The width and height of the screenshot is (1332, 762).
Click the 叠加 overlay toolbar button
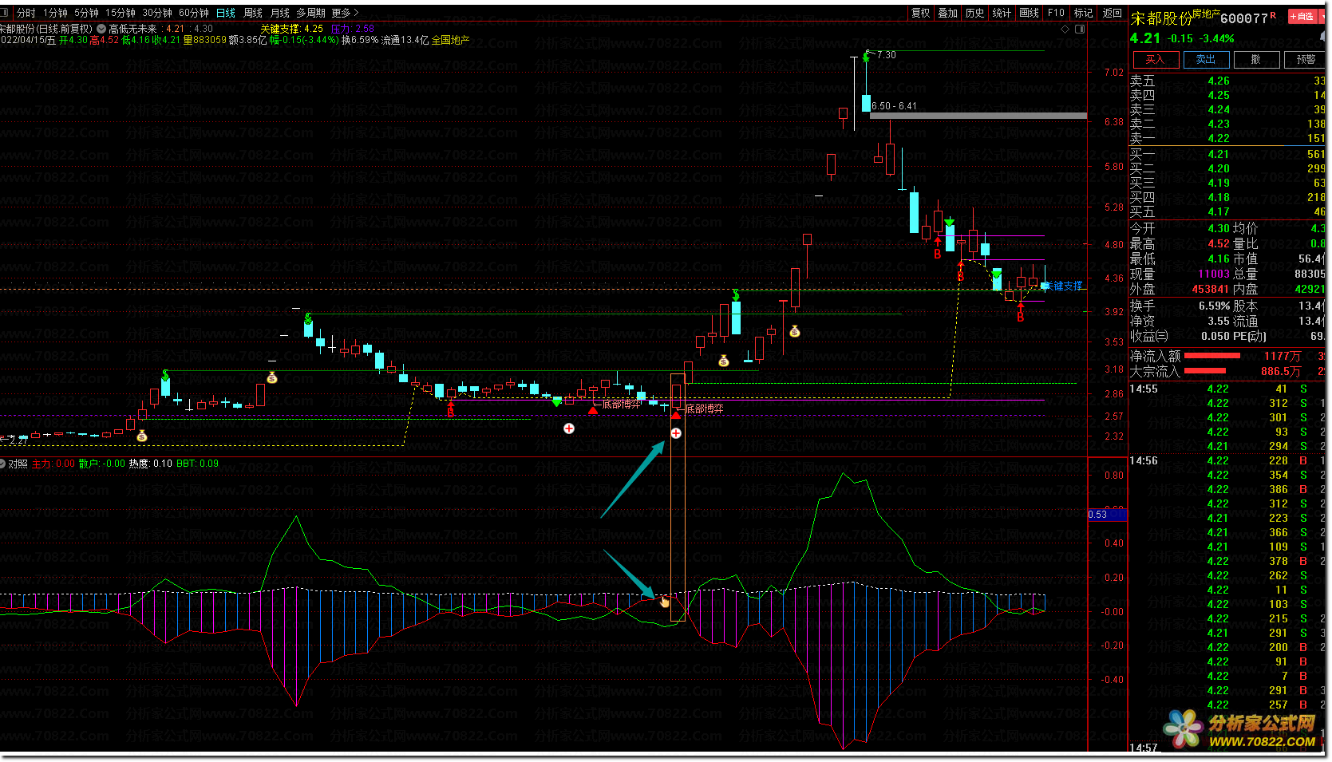pos(948,13)
